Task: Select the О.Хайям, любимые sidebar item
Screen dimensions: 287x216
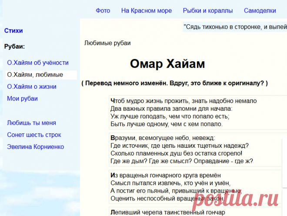Action: (x=41, y=75)
